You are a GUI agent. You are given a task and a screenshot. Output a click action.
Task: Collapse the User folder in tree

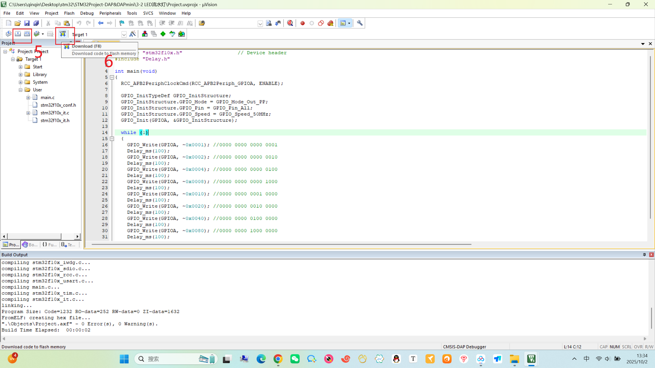[20, 90]
